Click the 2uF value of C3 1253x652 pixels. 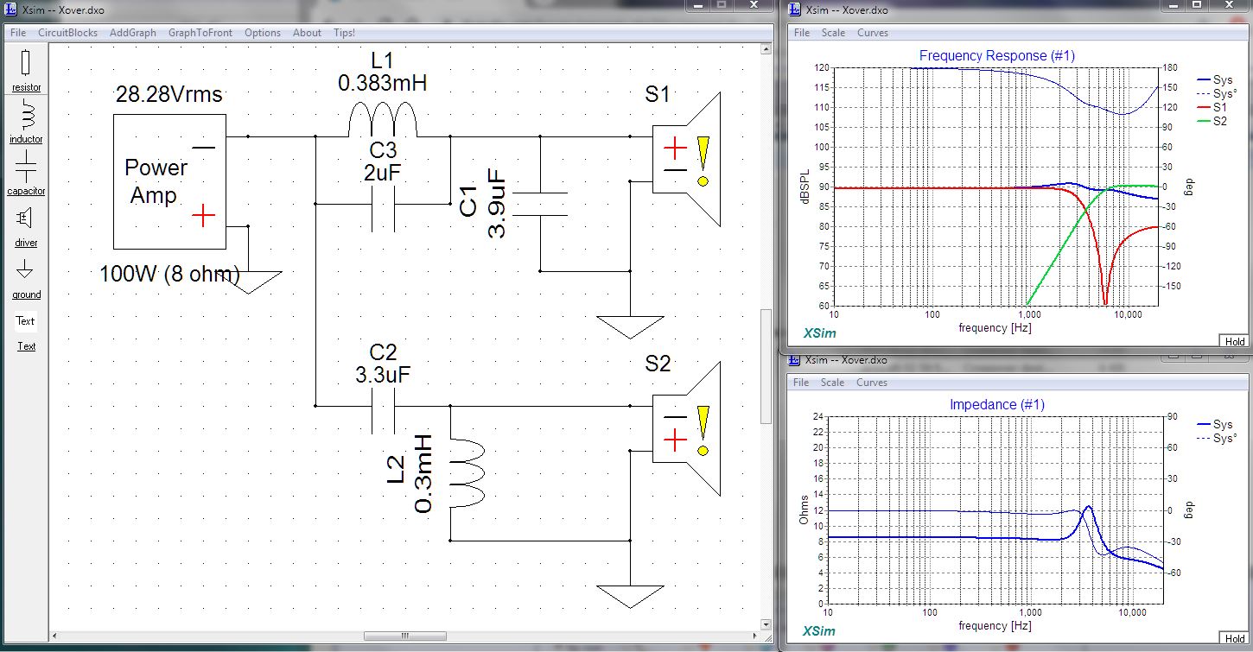(x=382, y=174)
